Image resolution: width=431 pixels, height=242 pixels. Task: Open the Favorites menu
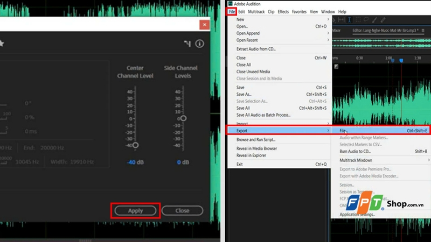[x=299, y=11]
